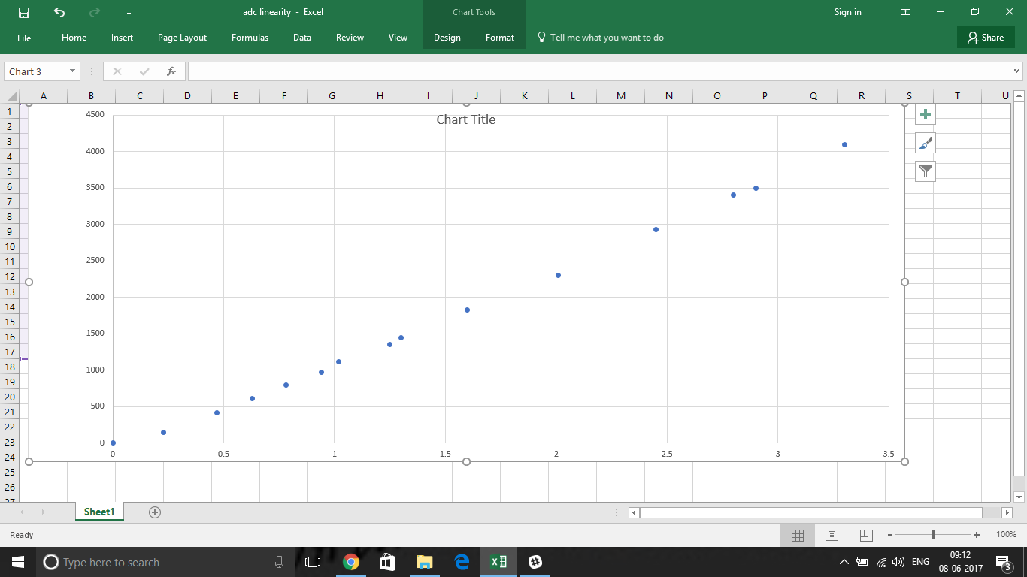Click the Name Box showing Chart 3
This screenshot has height=577, width=1027.
pos(35,71)
